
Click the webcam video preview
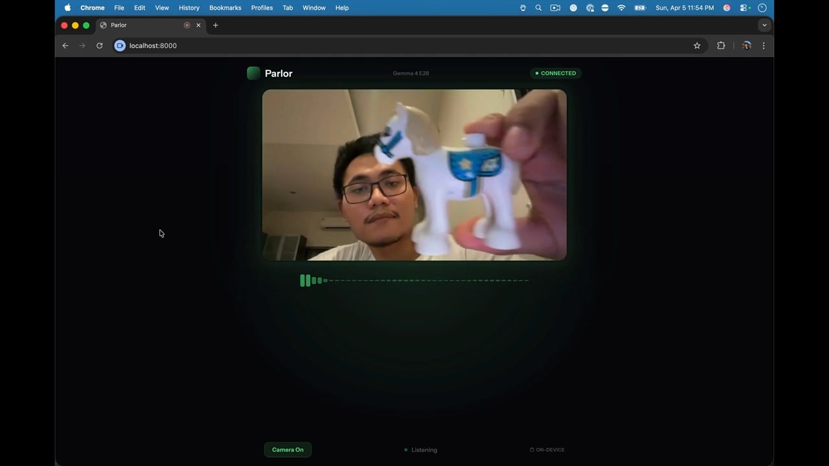(414, 175)
